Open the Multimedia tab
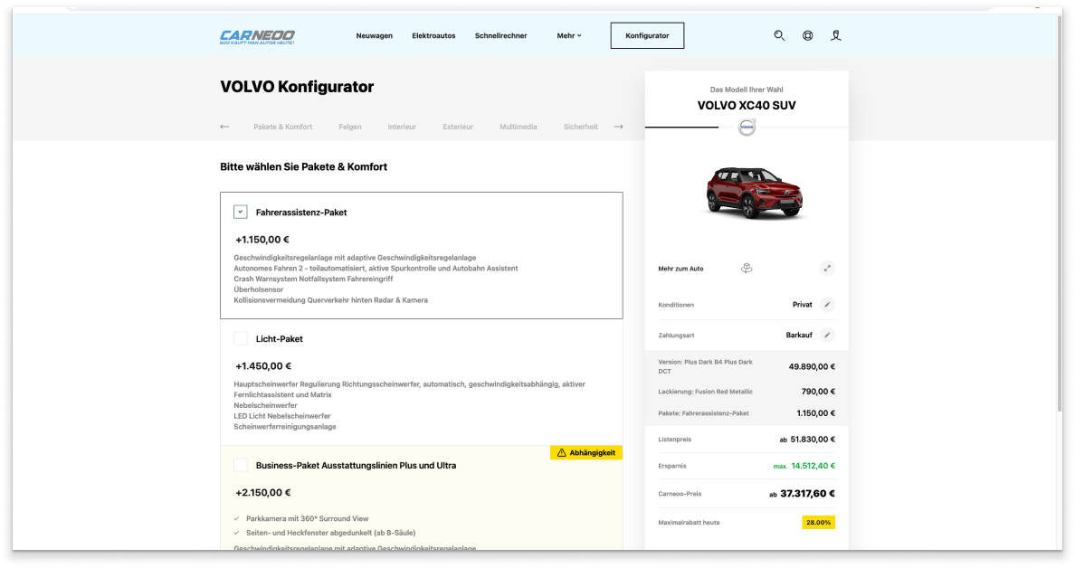Image resolution: width=1075 pixels, height=568 pixels. coord(518,127)
